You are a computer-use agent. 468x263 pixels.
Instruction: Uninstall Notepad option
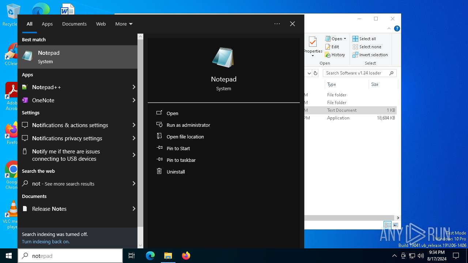pyautogui.click(x=170, y=172)
